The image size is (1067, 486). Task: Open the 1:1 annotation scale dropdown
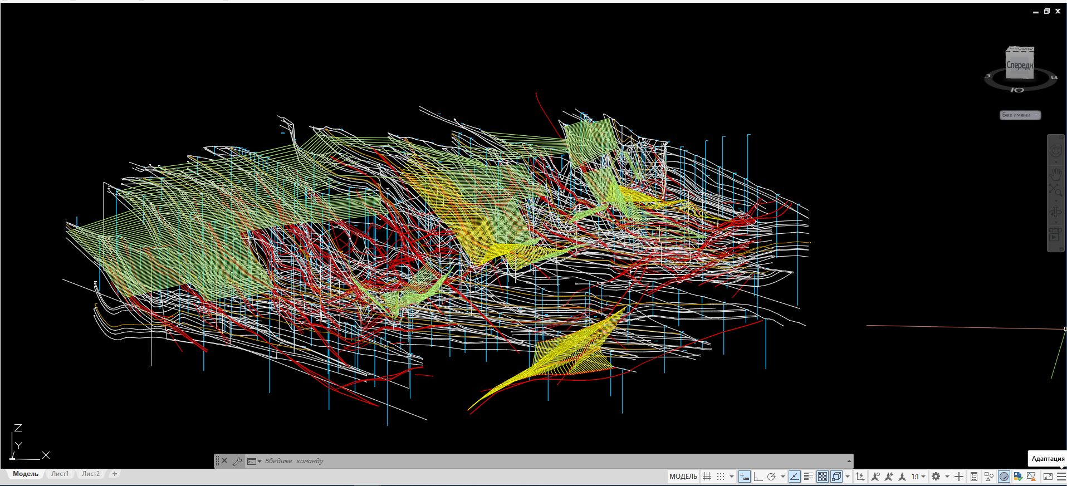pyautogui.click(x=918, y=477)
